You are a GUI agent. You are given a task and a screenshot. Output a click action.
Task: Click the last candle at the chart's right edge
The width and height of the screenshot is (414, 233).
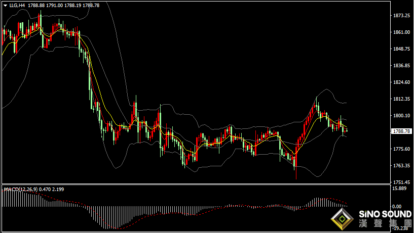pyautogui.click(x=347, y=131)
